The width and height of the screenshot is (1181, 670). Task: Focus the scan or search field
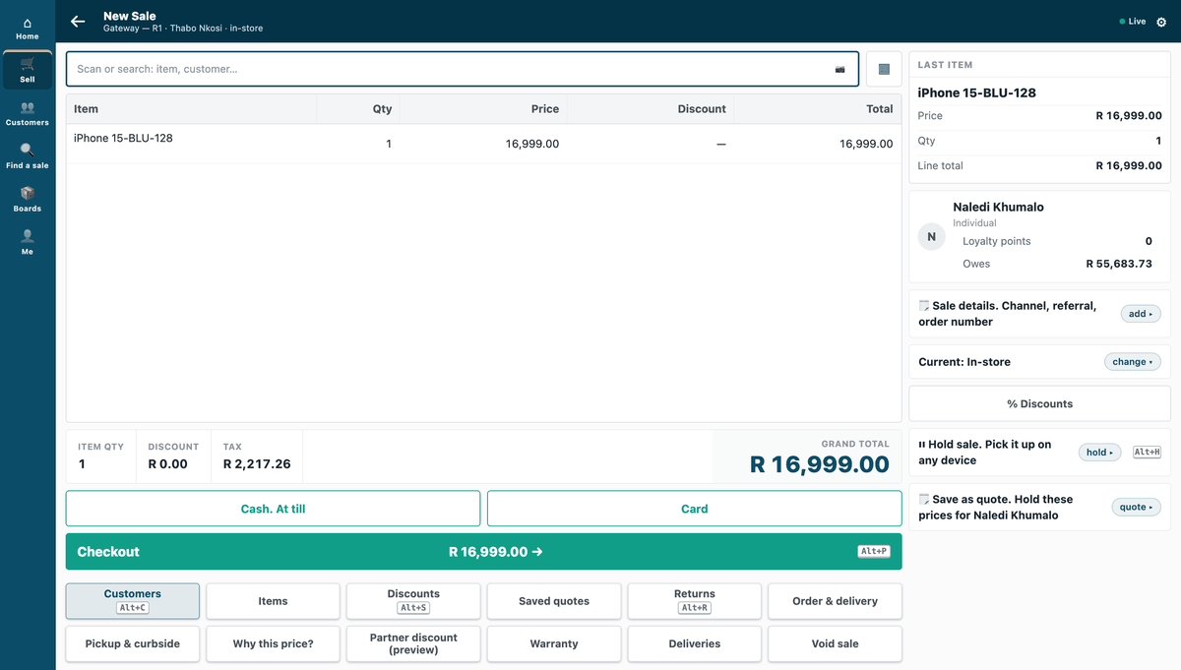tap(463, 69)
